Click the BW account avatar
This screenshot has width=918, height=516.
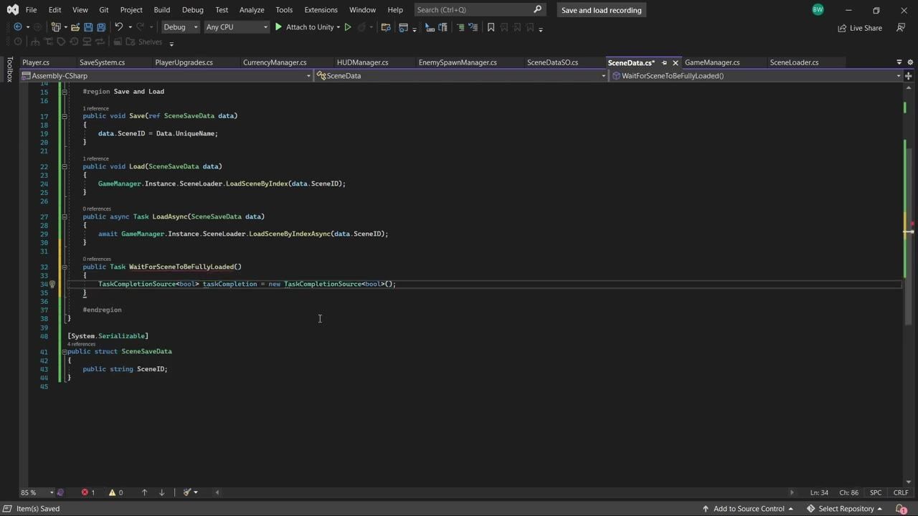pyautogui.click(x=818, y=9)
